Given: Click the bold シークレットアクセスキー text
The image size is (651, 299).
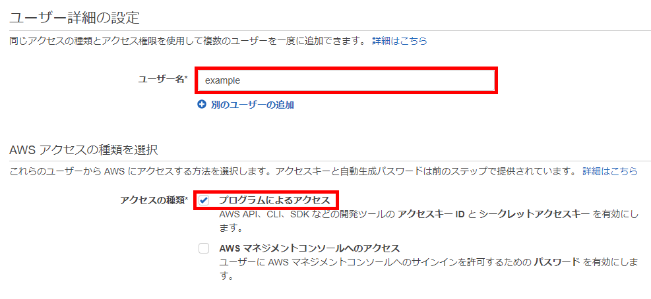Looking at the screenshot, I should pyautogui.click(x=534, y=215).
